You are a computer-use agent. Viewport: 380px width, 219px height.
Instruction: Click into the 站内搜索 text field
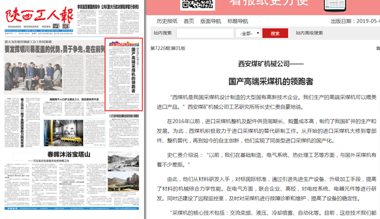point(205,33)
